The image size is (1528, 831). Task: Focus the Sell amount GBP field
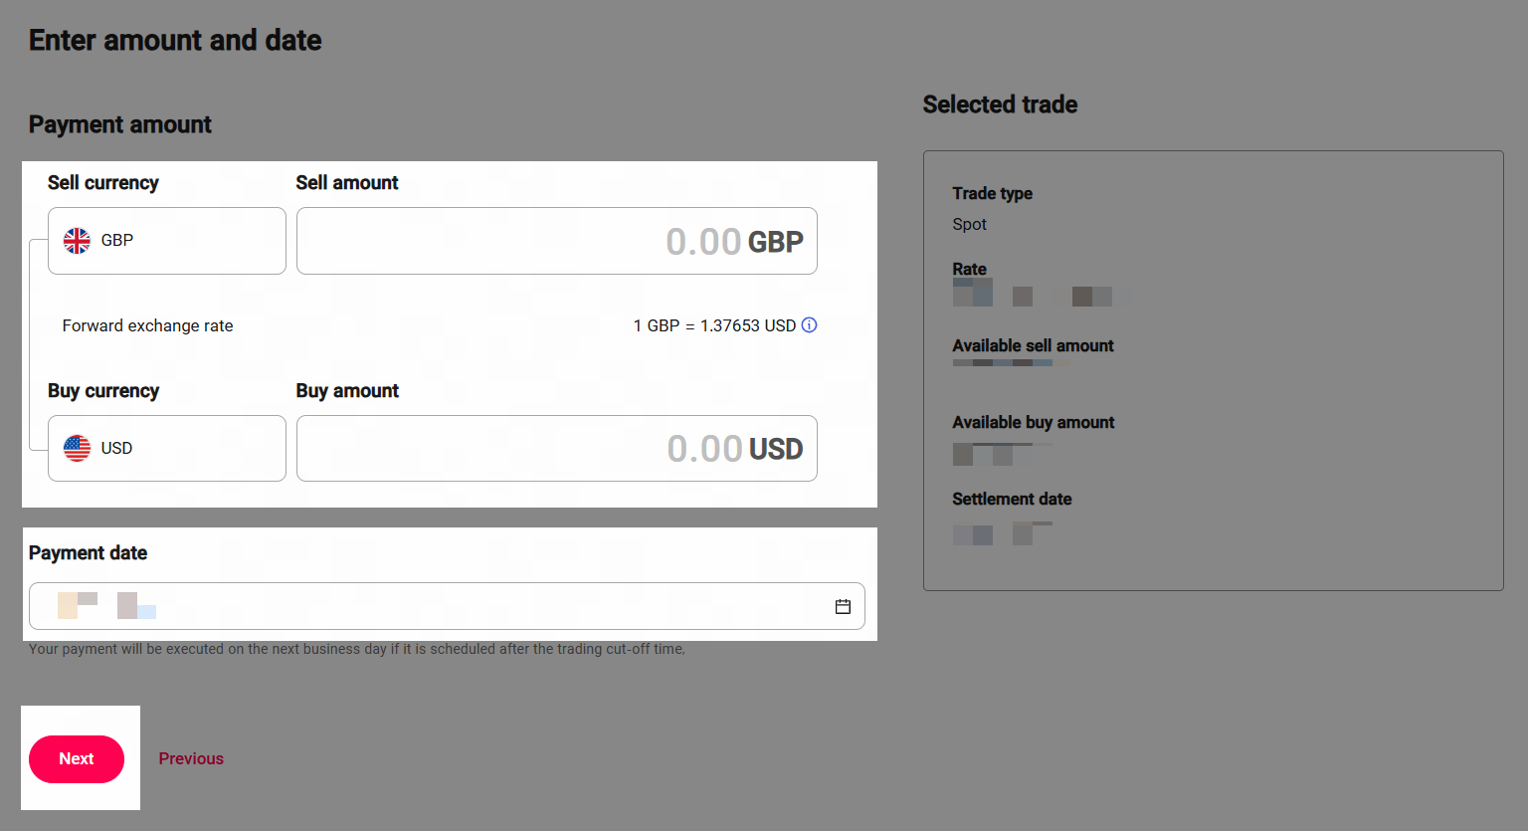coord(556,241)
